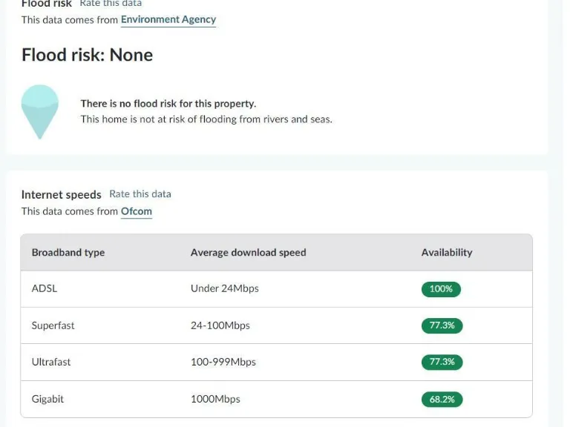Screen dimensions: 570x427
Task: Open the Ofcom data source link
Action: [x=137, y=211]
